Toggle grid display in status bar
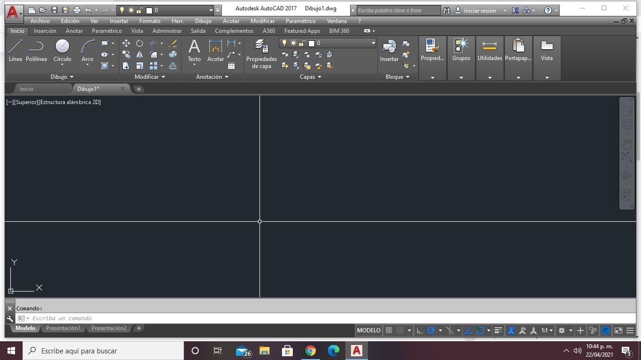 pyautogui.click(x=389, y=330)
